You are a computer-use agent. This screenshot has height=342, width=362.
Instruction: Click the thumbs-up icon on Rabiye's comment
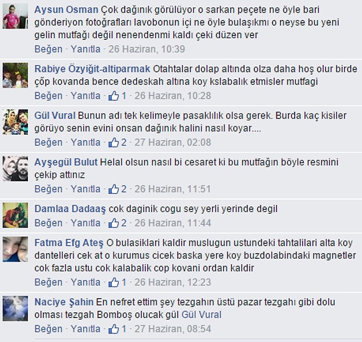tap(113, 96)
